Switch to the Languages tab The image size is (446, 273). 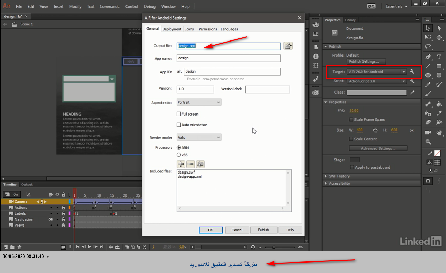click(229, 29)
